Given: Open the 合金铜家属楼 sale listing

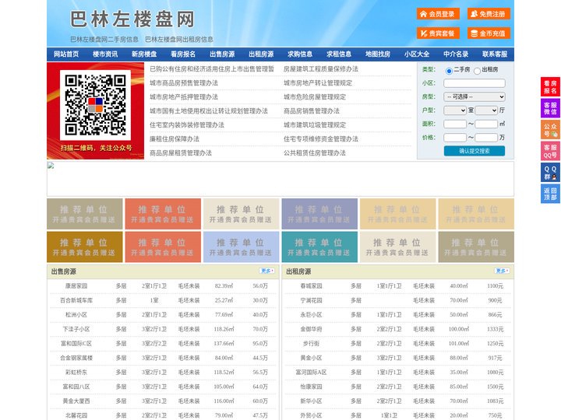Looking at the screenshot, I should tap(76, 358).
